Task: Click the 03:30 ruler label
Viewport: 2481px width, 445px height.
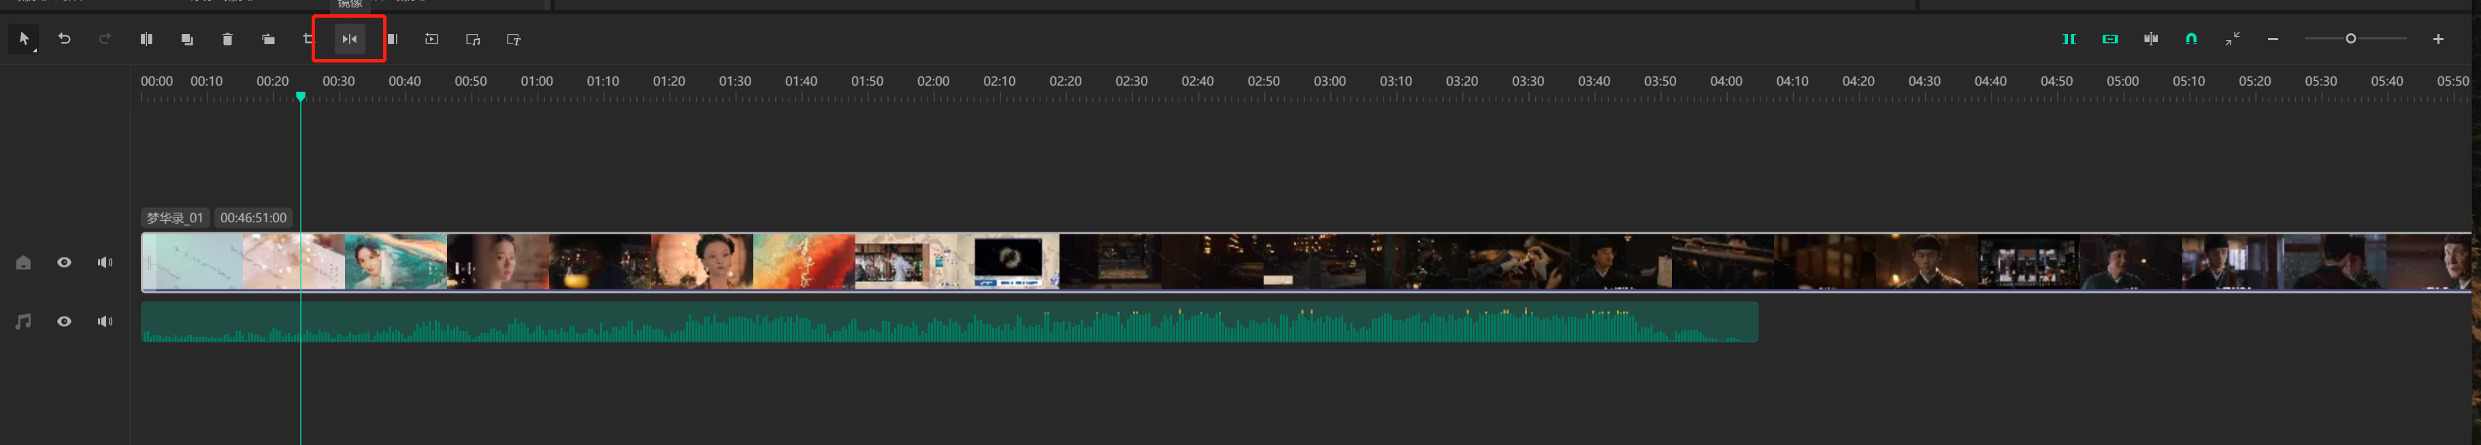Action: 1528,82
